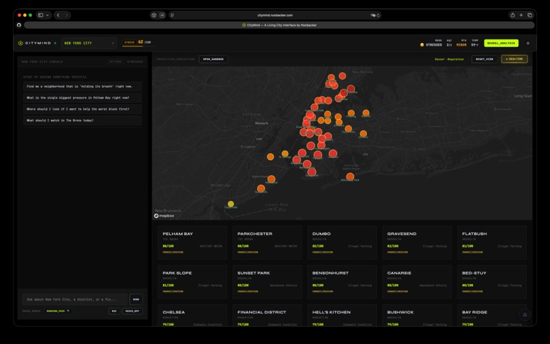Click the GitHub icon left of the tab bar
The height and width of the screenshot is (344, 550).
point(19,25)
